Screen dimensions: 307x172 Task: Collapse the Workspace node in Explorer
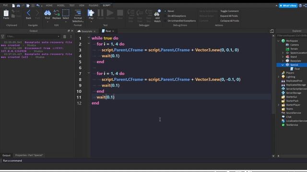278,41
